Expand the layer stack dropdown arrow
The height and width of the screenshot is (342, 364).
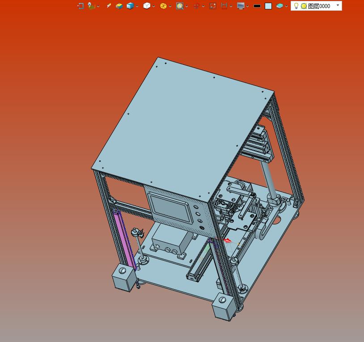(x=286, y=6)
